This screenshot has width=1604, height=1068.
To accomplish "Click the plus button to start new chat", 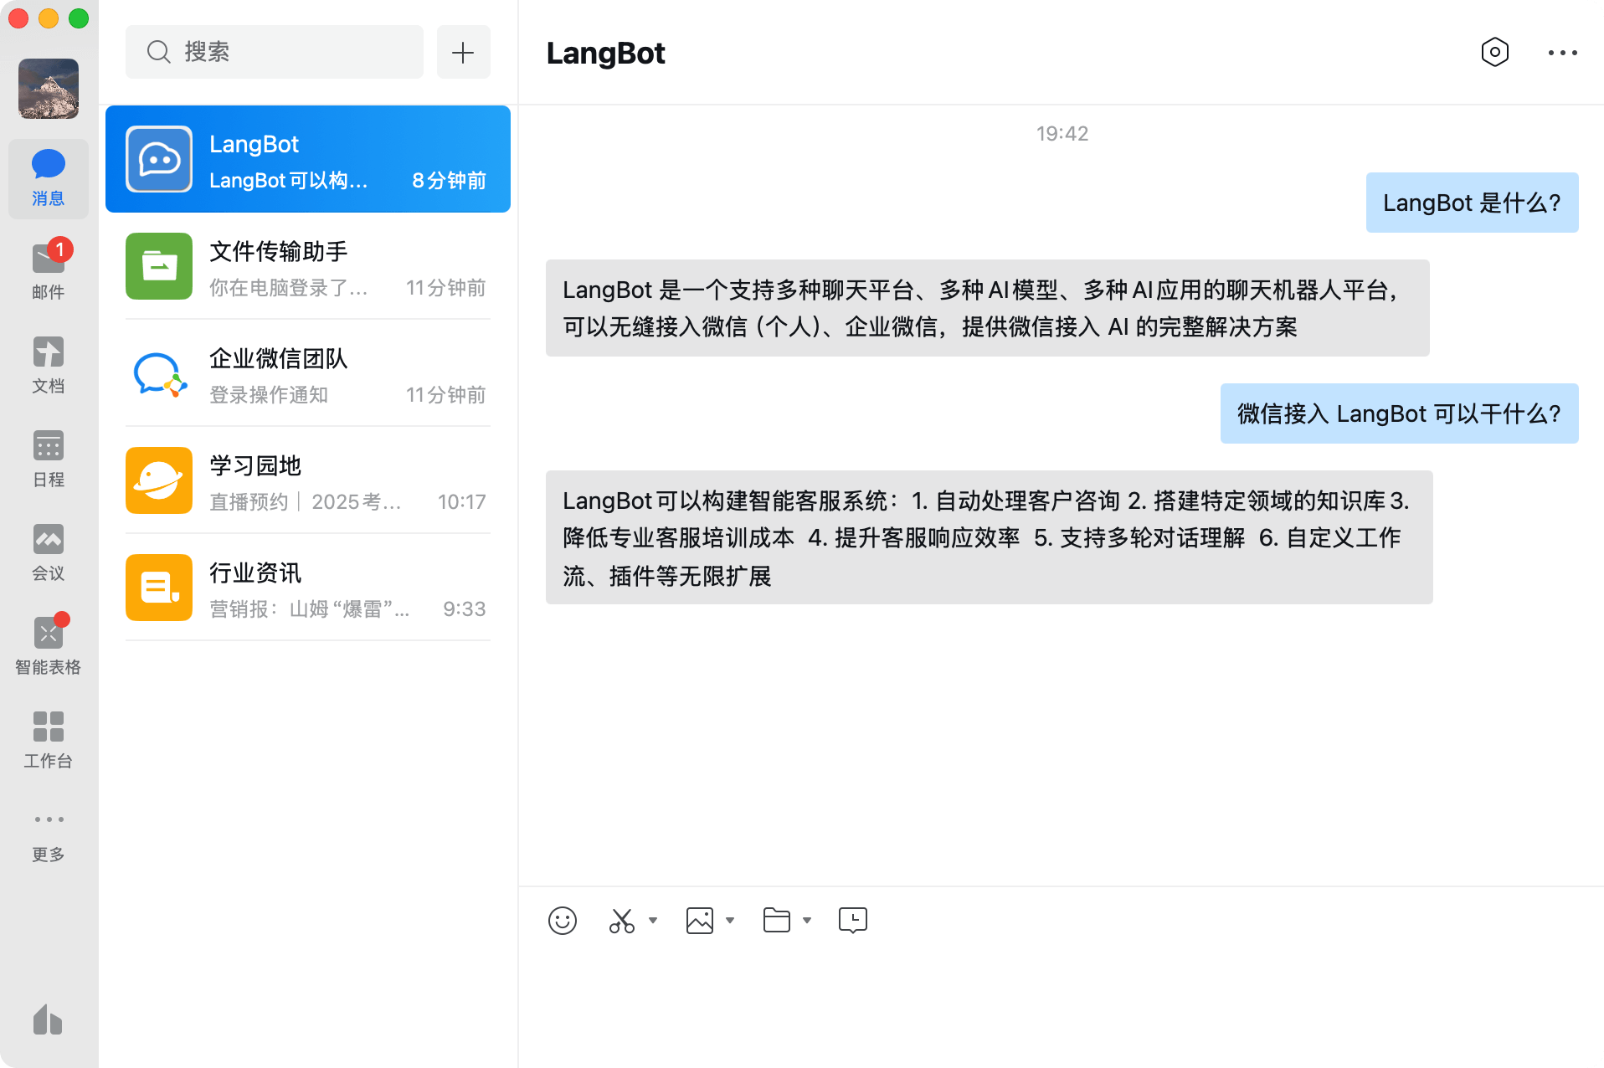I will click(463, 51).
